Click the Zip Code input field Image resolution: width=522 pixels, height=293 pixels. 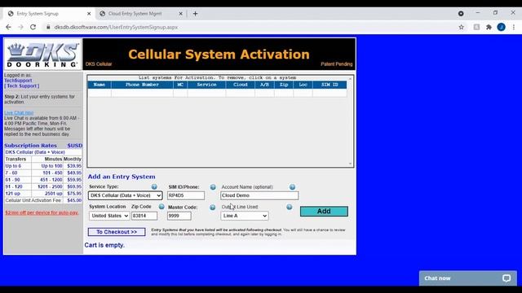[x=144, y=216]
